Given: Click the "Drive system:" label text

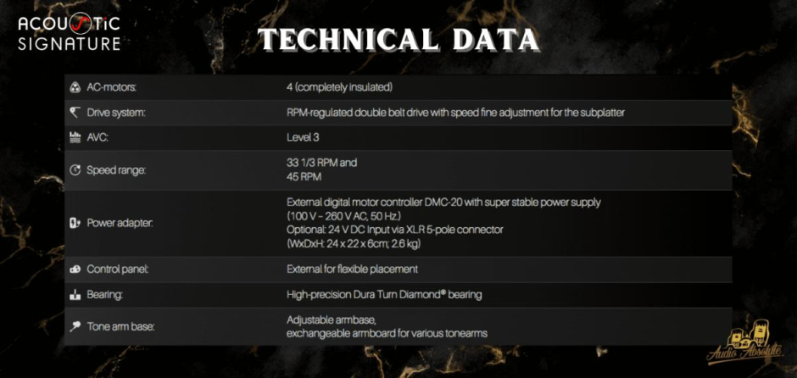Looking at the screenshot, I should 116,112.
